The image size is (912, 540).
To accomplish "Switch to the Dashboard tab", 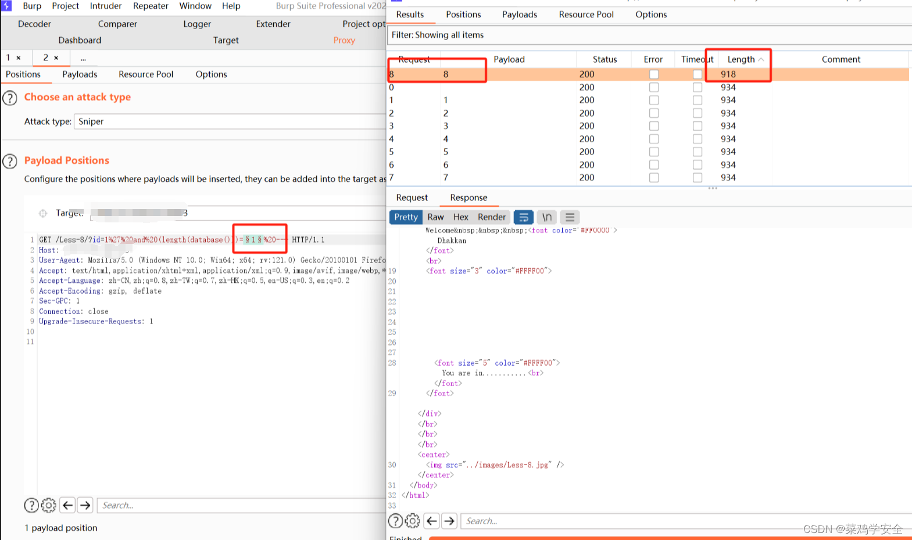I will pyautogui.click(x=80, y=40).
